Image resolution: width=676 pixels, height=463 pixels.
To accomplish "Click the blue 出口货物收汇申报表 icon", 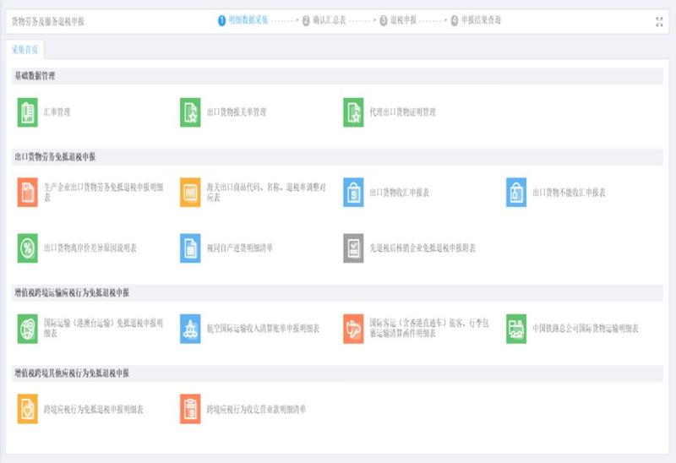I will click(x=353, y=193).
